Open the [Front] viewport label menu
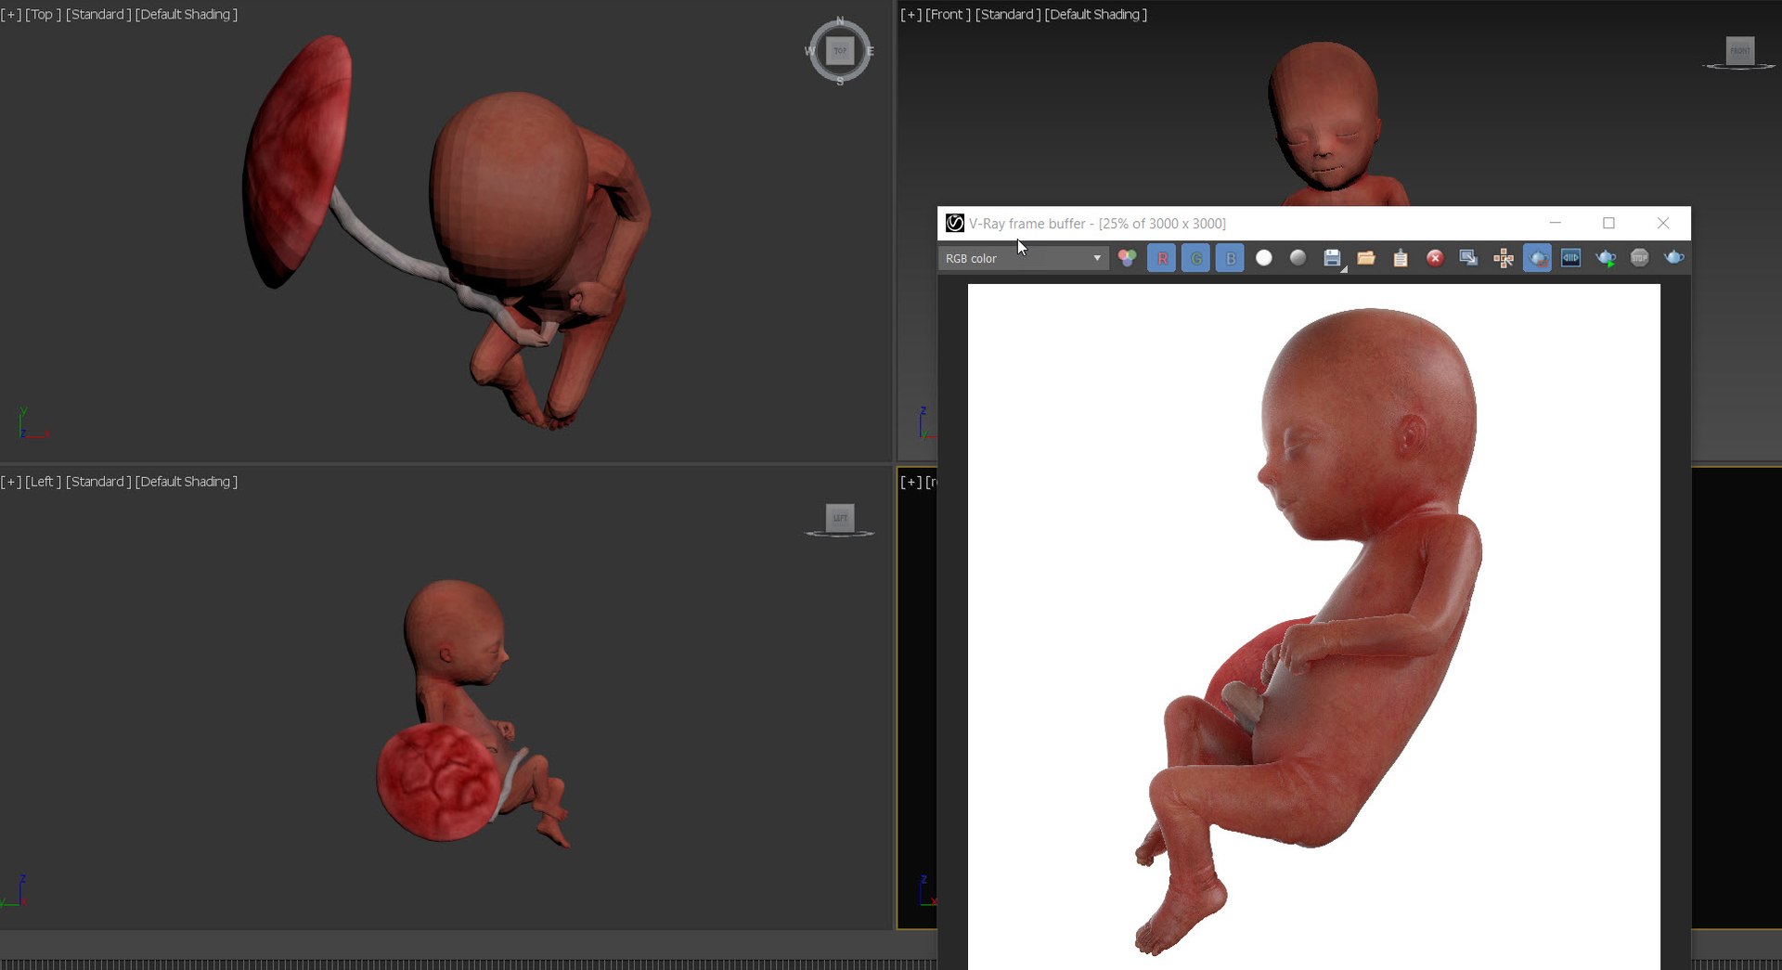The image size is (1782, 970). coord(949,15)
